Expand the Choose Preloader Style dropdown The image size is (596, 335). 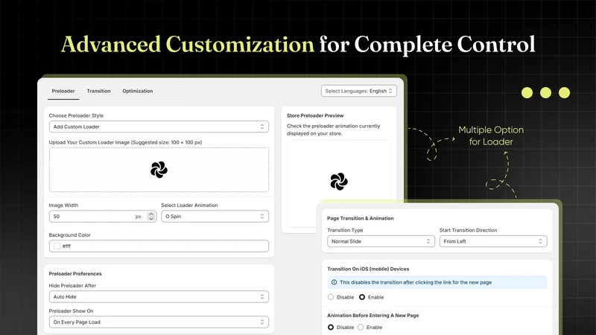(159, 127)
